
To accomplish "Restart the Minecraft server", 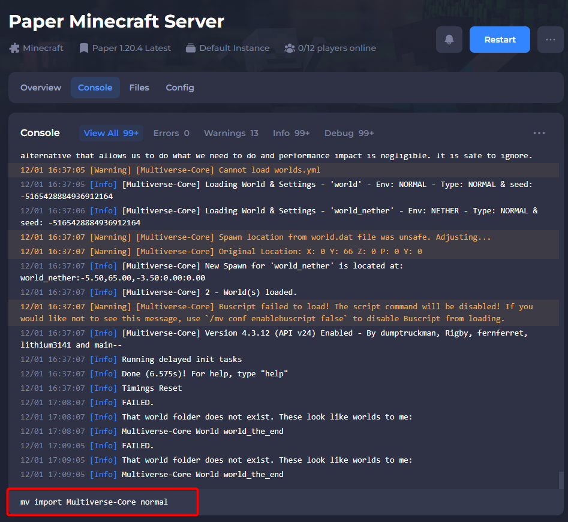I will click(500, 40).
